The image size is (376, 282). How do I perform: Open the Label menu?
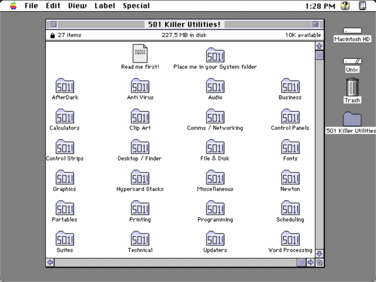click(x=105, y=5)
